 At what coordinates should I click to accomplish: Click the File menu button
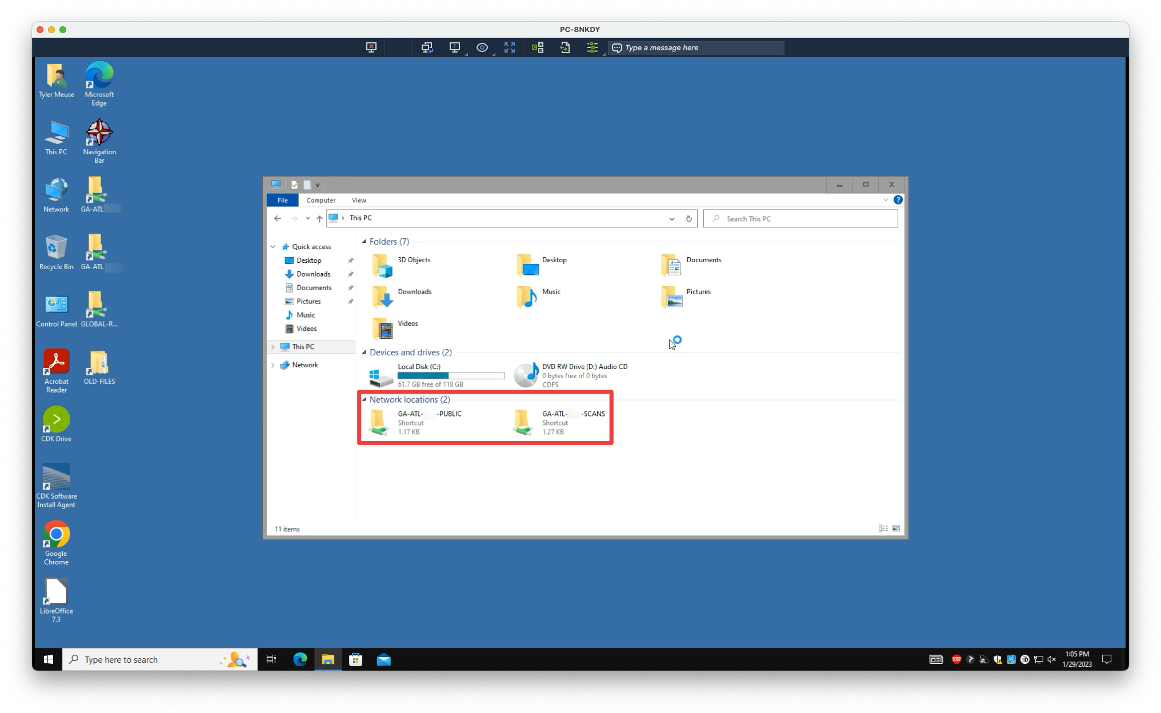click(x=282, y=200)
